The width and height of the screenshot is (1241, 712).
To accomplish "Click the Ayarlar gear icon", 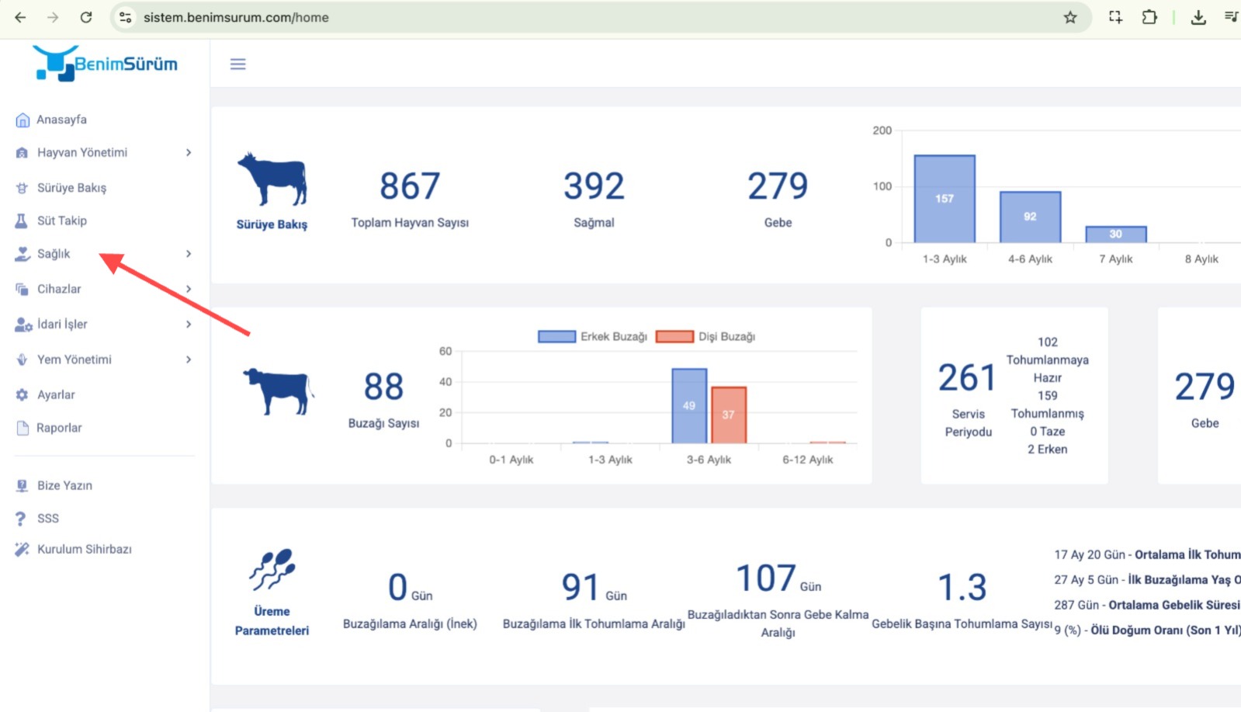I will 22,395.
